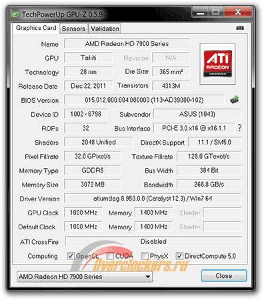This screenshot has height=300, width=264.
Task: Click the DirectX Support field 11.1 / SM5.0
Action: click(x=215, y=142)
